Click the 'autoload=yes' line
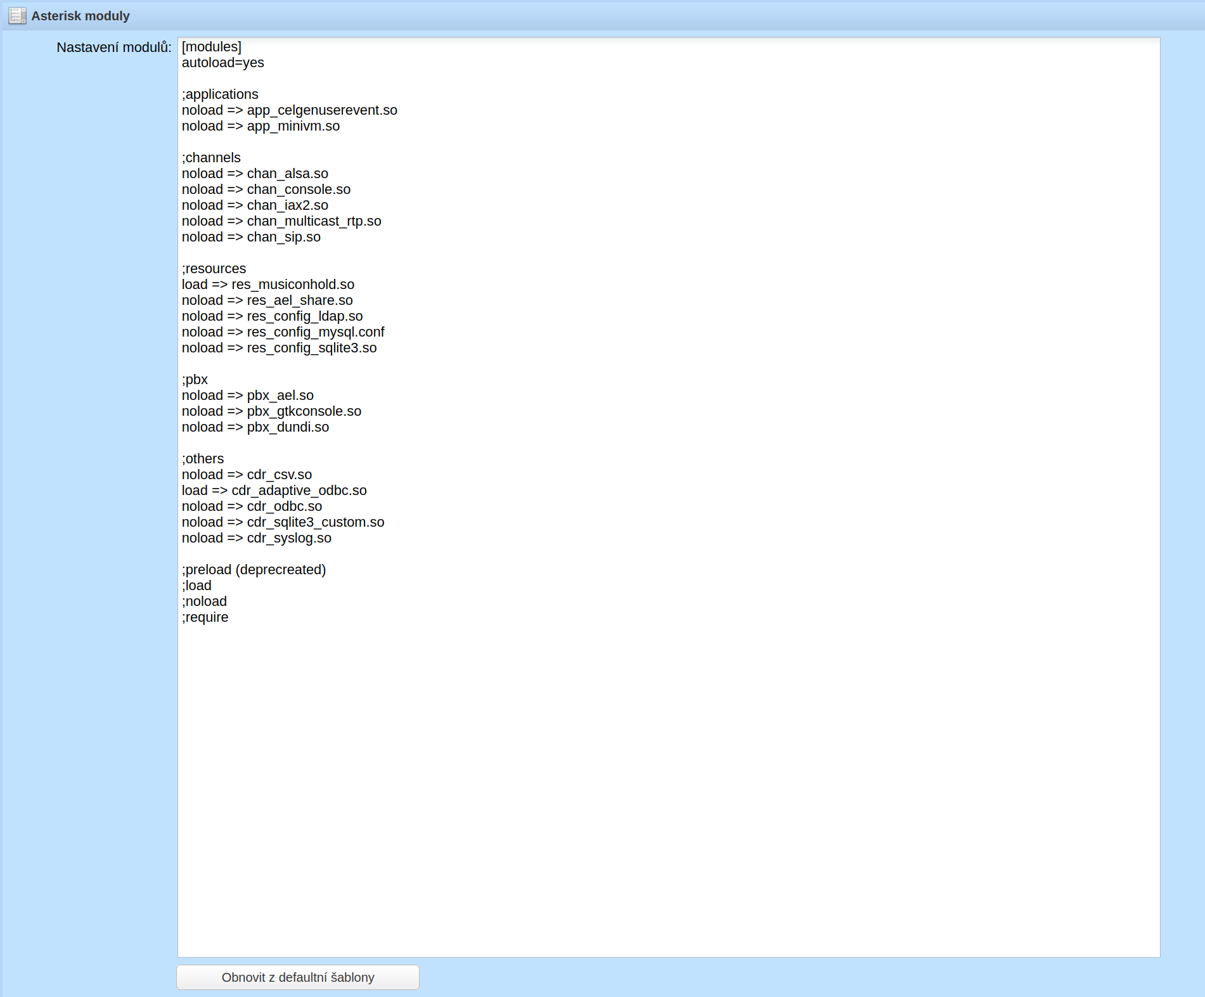Screen dimensions: 1205x997 (x=223, y=63)
